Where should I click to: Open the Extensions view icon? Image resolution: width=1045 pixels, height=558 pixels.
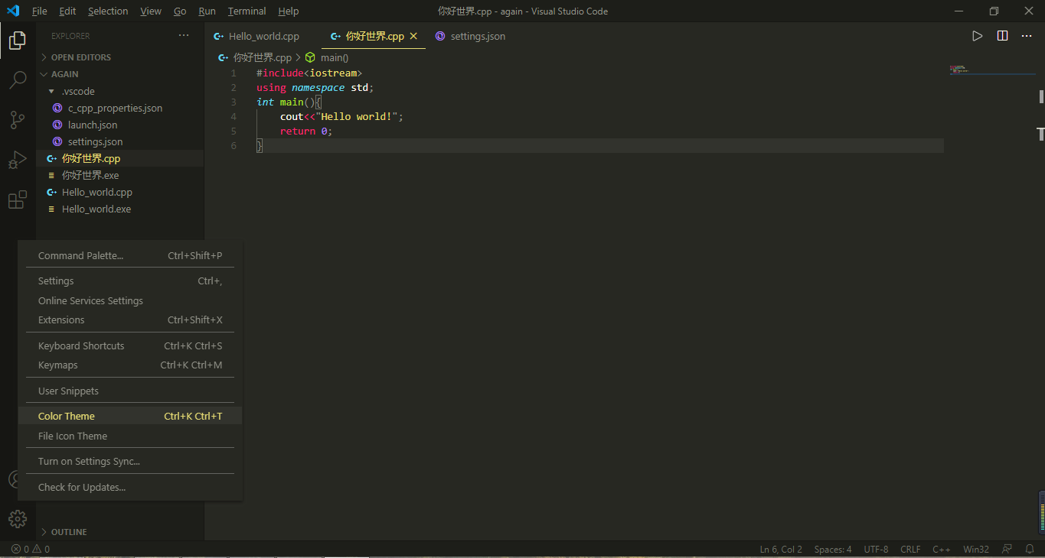tap(18, 200)
